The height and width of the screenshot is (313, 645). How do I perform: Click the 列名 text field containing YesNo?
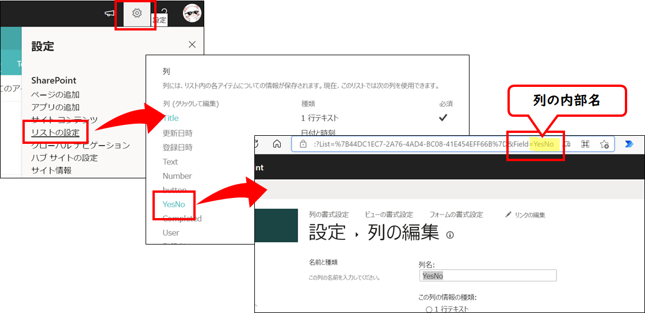(x=487, y=276)
